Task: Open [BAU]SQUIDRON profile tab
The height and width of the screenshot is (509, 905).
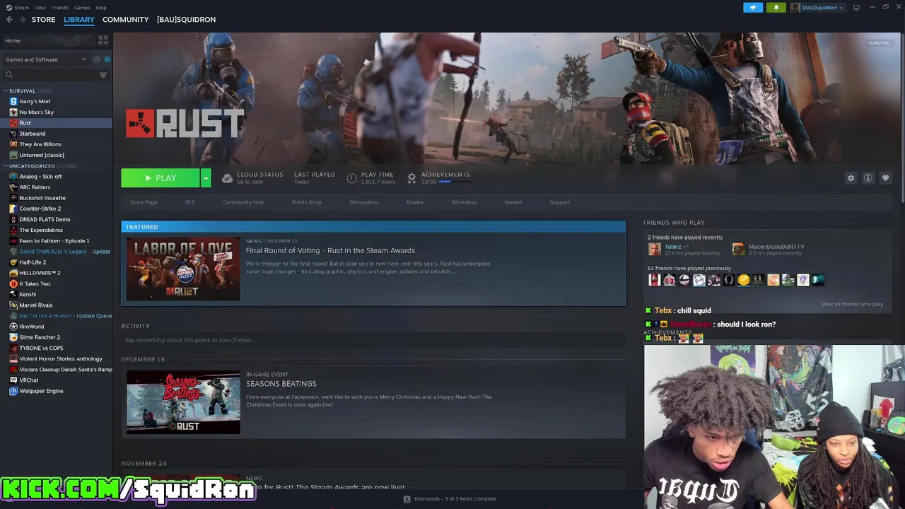Action: (186, 20)
